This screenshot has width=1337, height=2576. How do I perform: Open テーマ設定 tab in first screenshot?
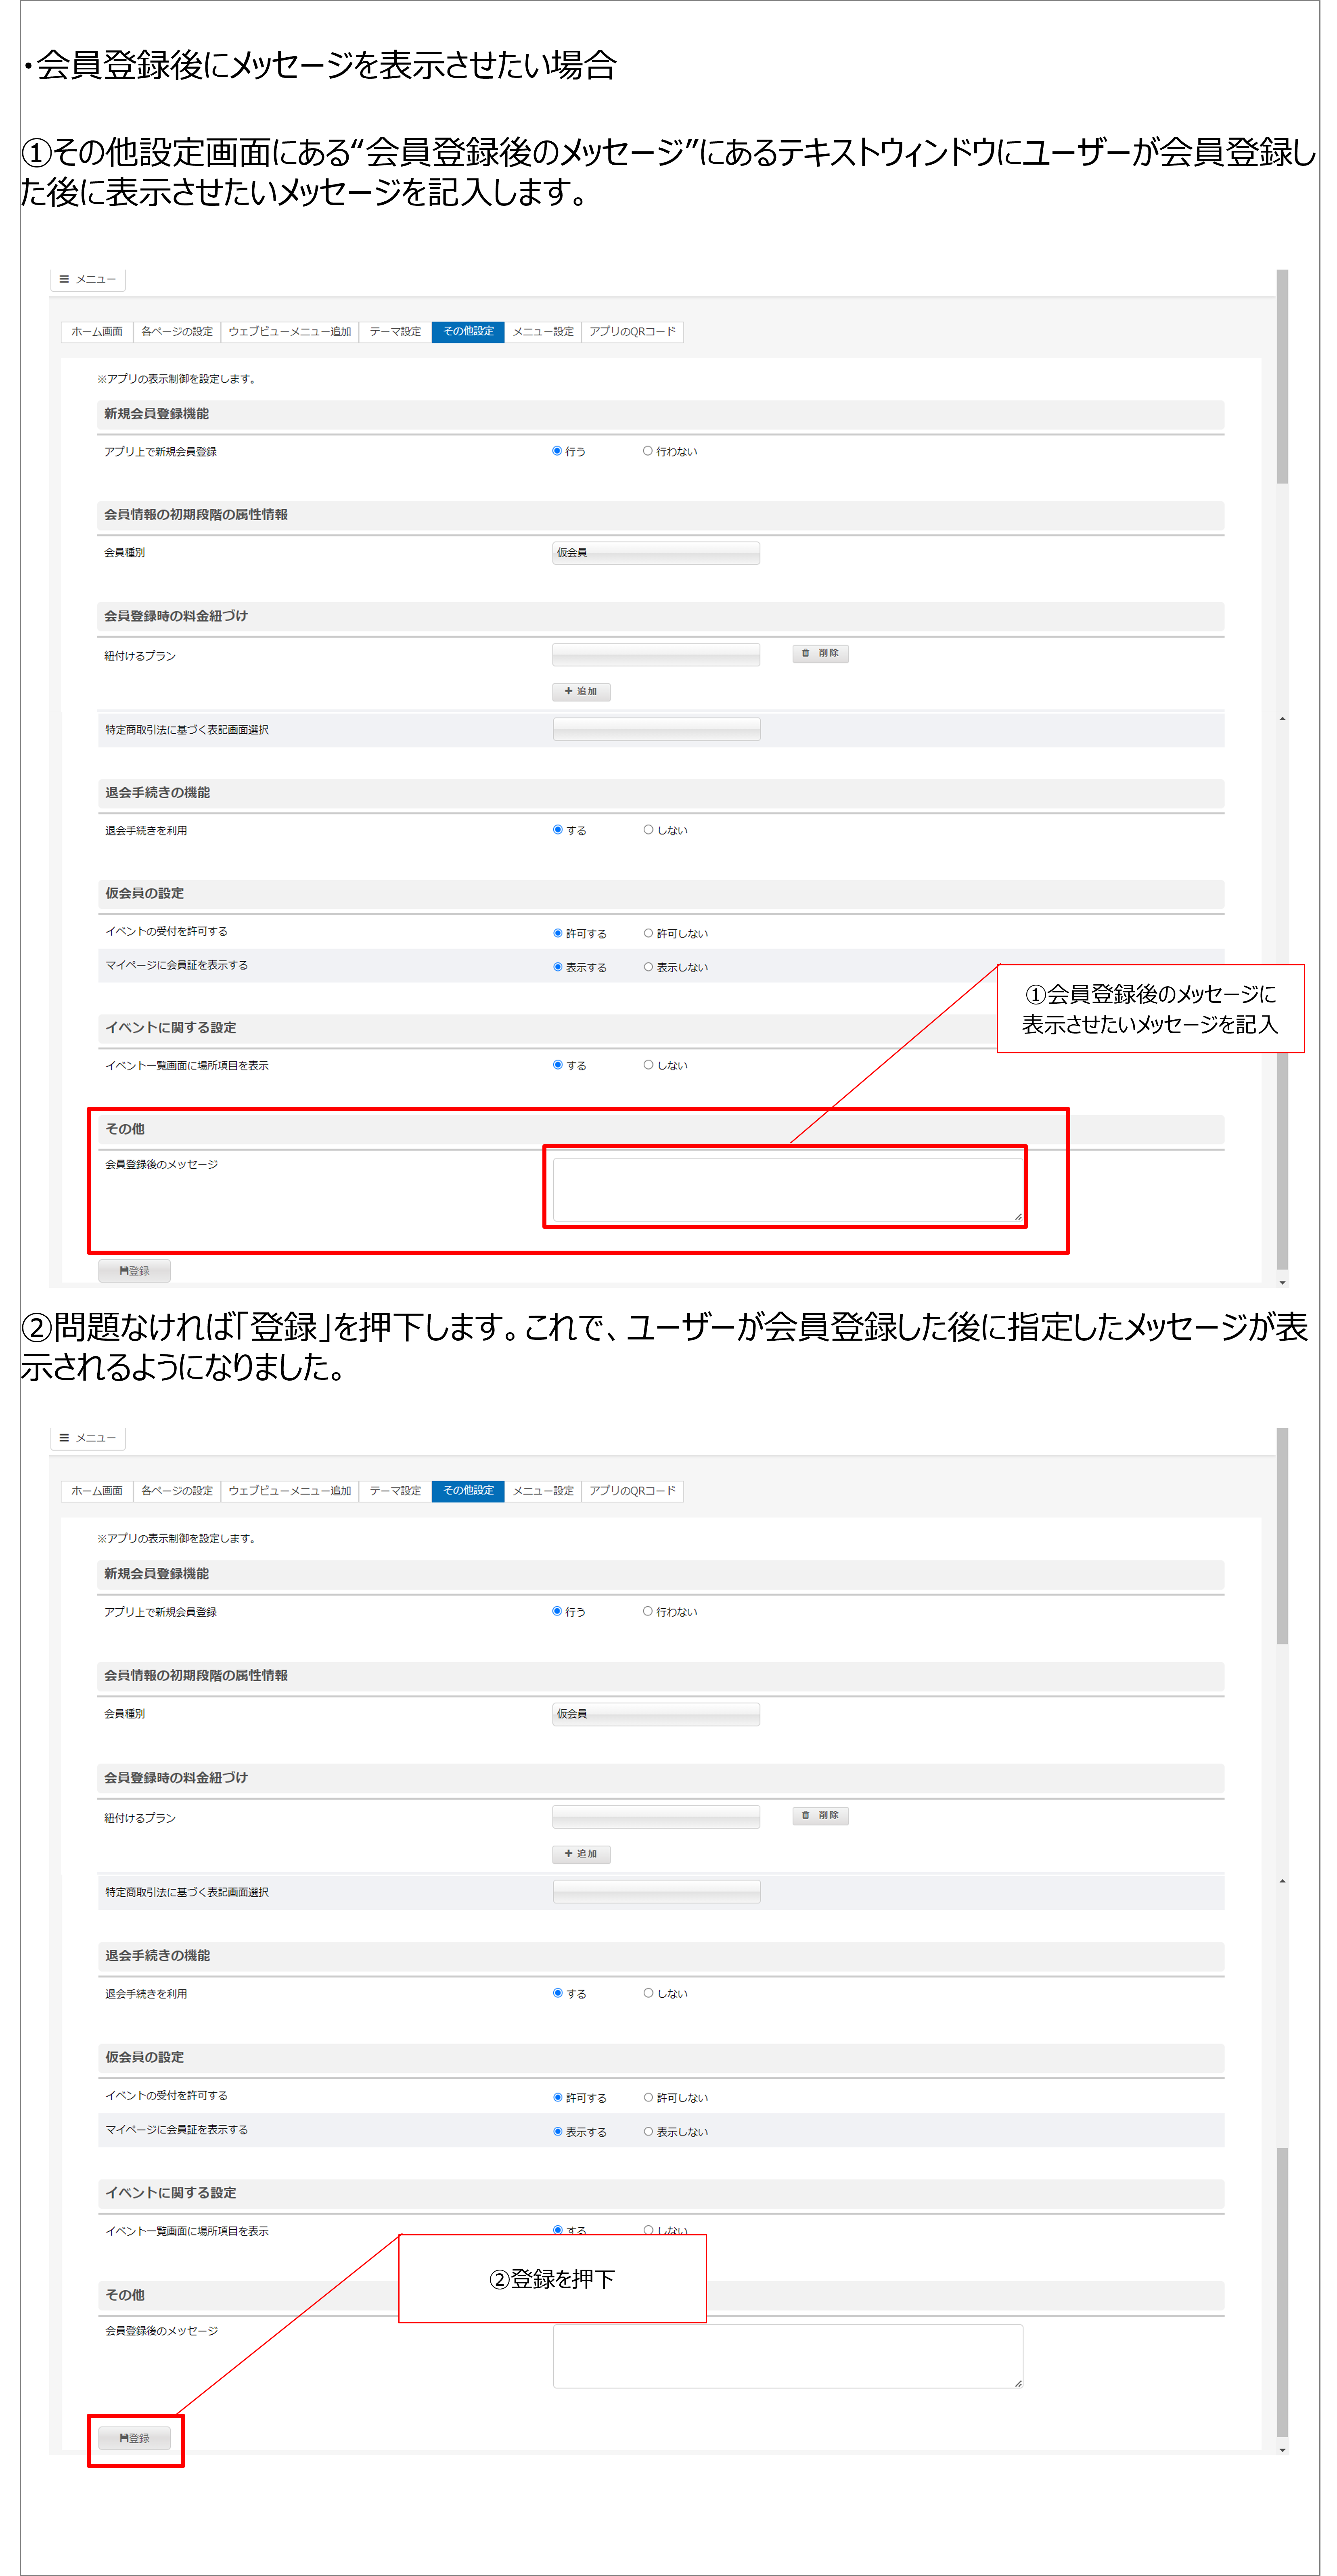(x=395, y=332)
